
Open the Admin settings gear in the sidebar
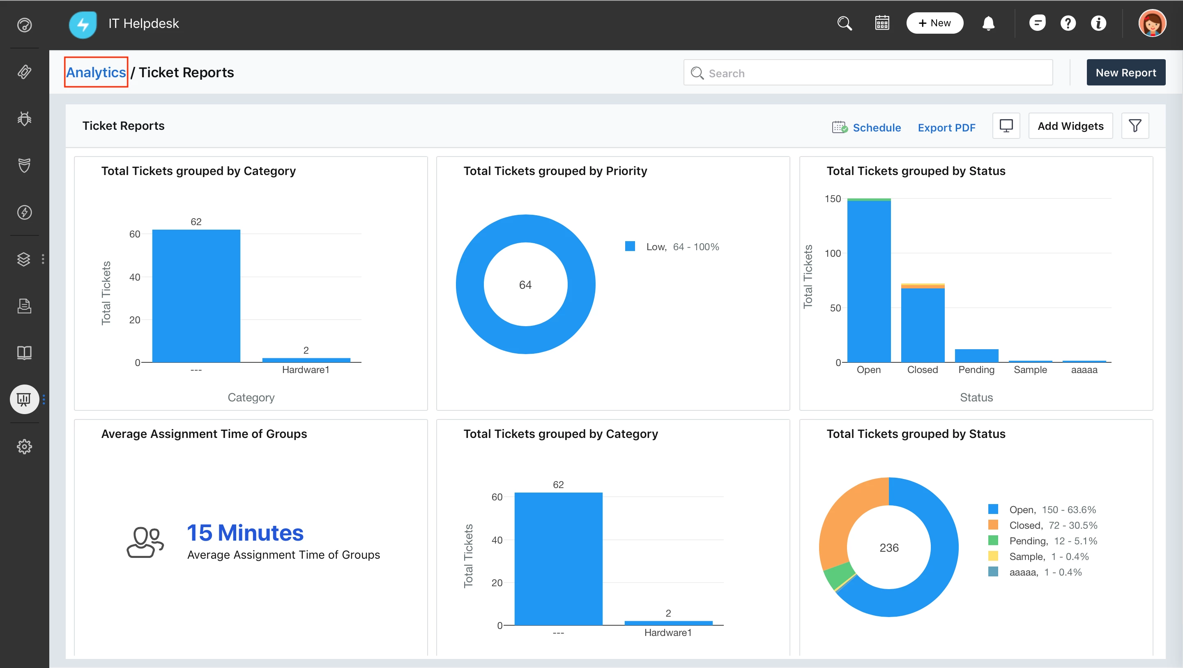click(x=24, y=446)
